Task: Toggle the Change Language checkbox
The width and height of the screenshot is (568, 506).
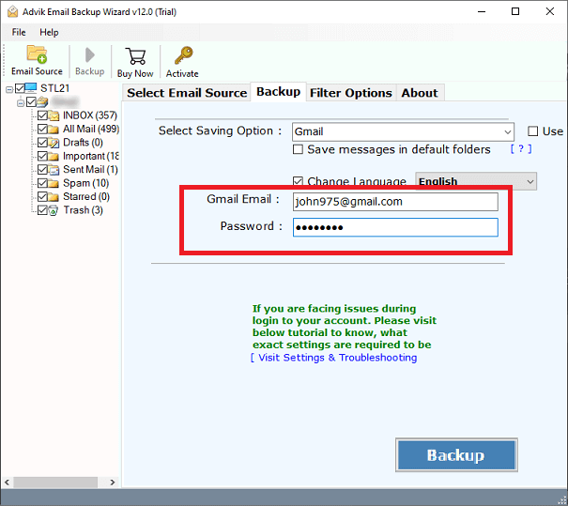Action: [298, 181]
